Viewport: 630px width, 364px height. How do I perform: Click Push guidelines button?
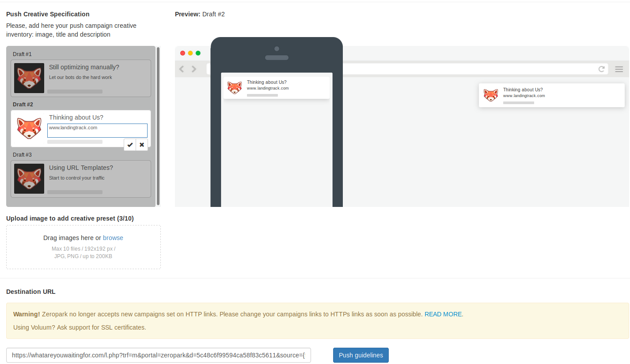[x=361, y=355]
